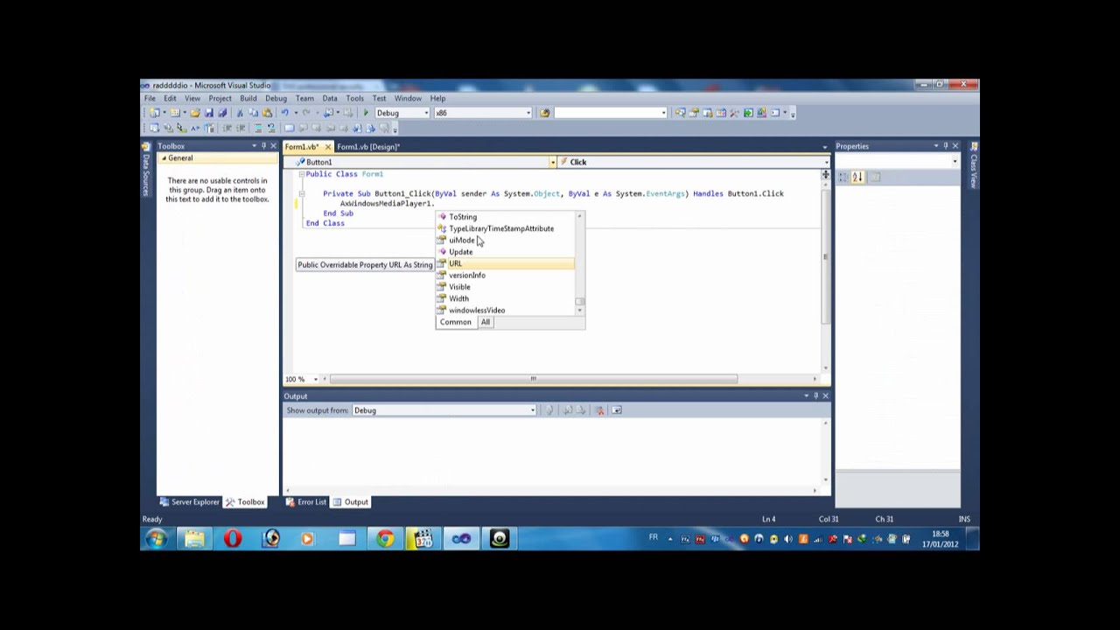The image size is (1120, 630).
Task: Pin the Toolbox panel
Action: [263, 146]
